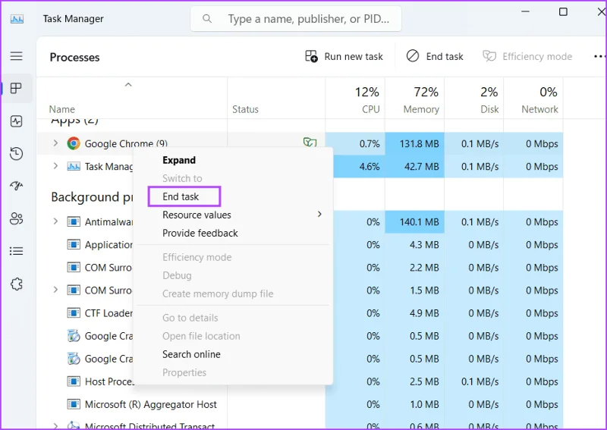
Task: Open the Services puzzle-piece sidebar icon
Action: (16, 284)
